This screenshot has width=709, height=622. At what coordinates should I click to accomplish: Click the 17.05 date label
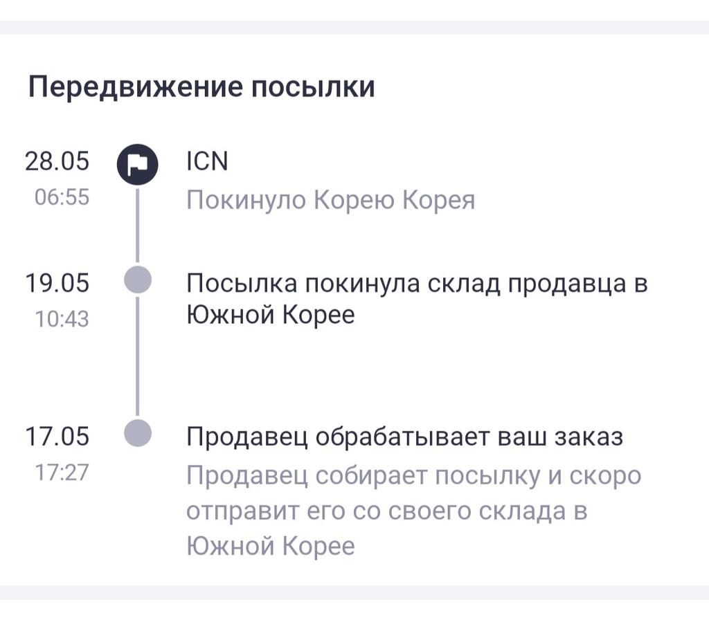point(57,437)
